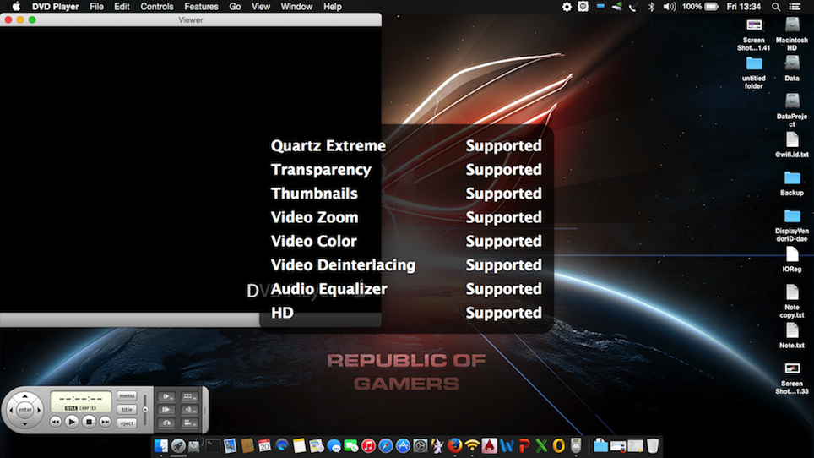This screenshot has width=814, height=458.
Task: Open the slow motion dropdown in the controller drawer
Action: coord(166,396)
